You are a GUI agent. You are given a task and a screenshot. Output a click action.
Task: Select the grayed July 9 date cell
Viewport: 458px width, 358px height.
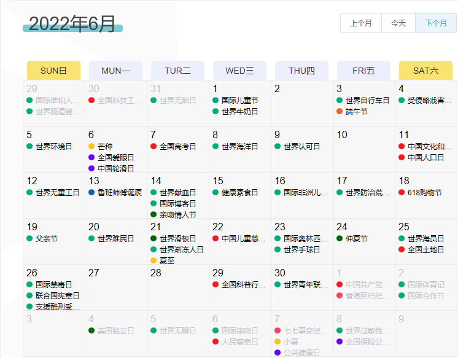click(426, 333)
